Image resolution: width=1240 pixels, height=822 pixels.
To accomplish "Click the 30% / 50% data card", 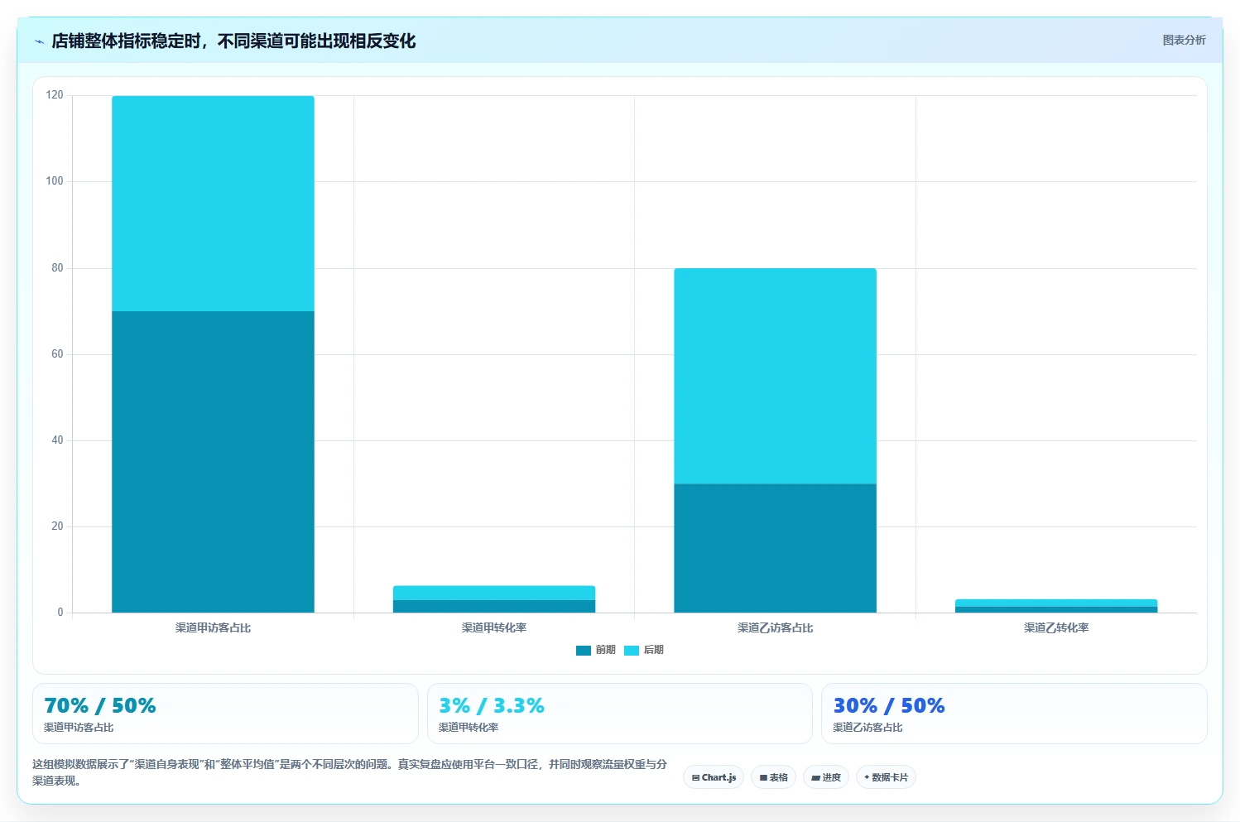I will 1014,714.
